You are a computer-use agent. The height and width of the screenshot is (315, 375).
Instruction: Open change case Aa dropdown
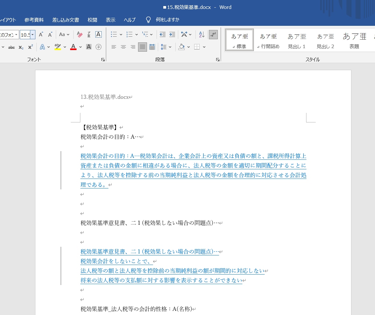[64, 35]
